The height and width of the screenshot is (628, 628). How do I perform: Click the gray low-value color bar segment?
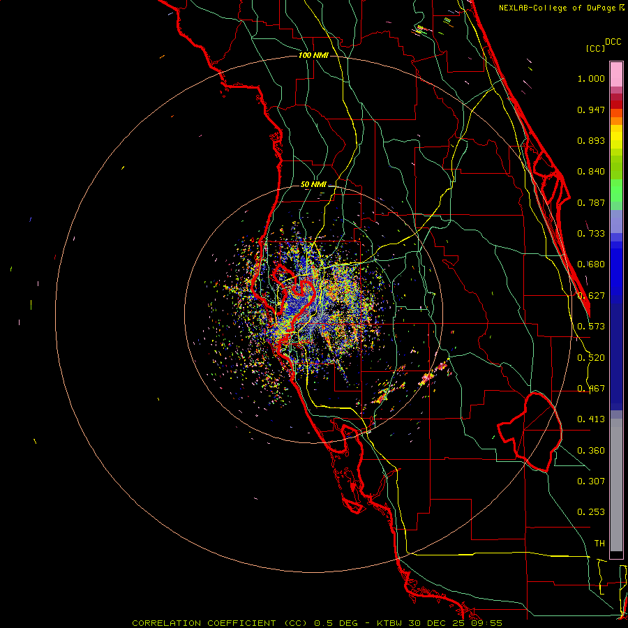[x=616, y=485]
